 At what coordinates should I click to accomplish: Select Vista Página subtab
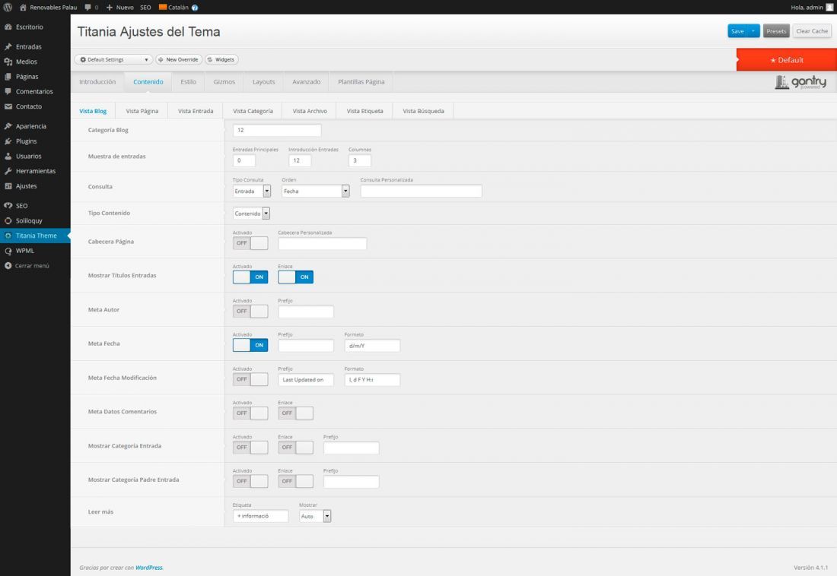pyautogui.click(x=142, y=111)
